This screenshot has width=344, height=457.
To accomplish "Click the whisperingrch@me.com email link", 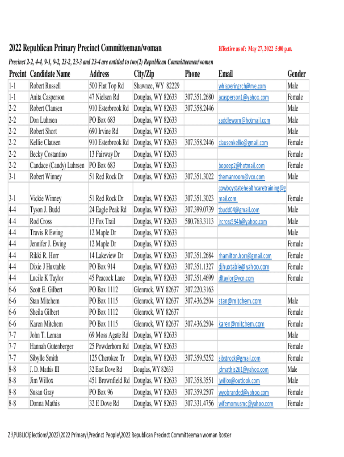I will pos(242,86).
